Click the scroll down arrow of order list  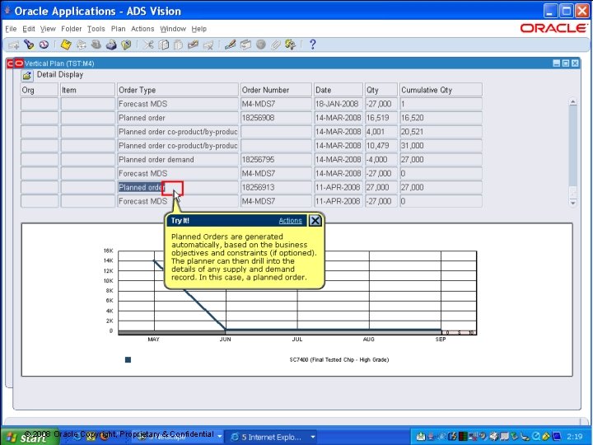(x=573, y=202)
